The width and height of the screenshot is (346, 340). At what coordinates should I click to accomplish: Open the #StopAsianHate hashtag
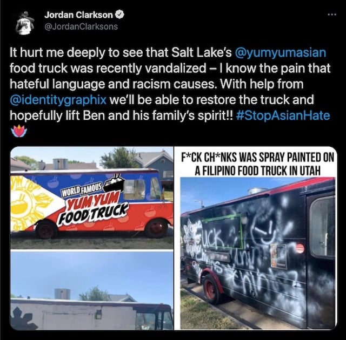point(283,115)
